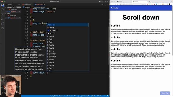Toggle bottom panel layout icon in title bar

[102, 1]
